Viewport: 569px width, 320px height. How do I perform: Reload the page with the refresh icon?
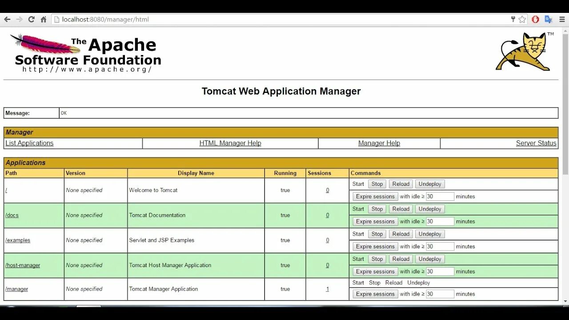click(32, 19)
